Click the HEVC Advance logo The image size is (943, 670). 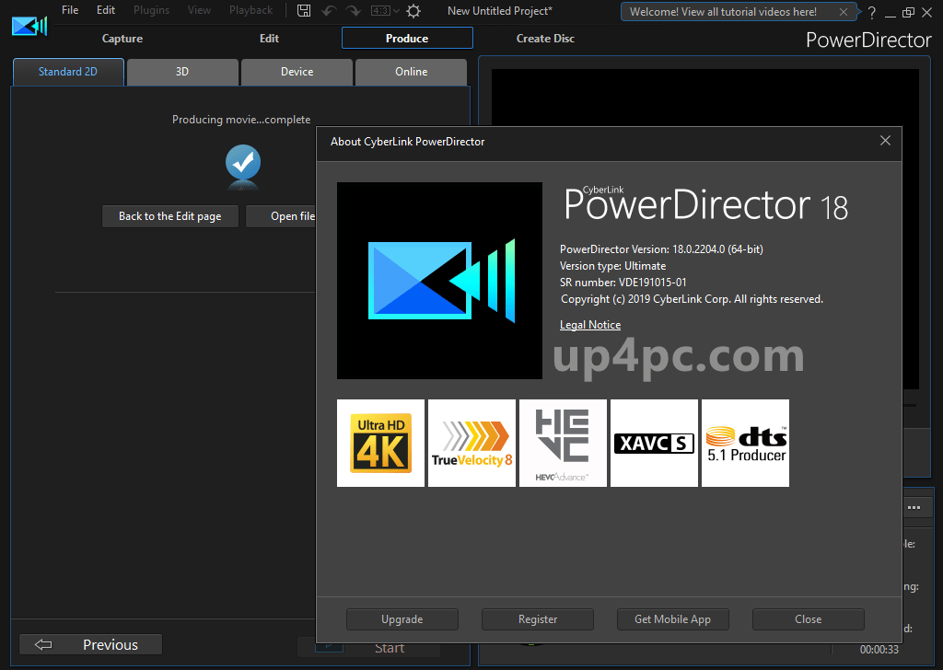pyautogui.click(x=563, y=443)
